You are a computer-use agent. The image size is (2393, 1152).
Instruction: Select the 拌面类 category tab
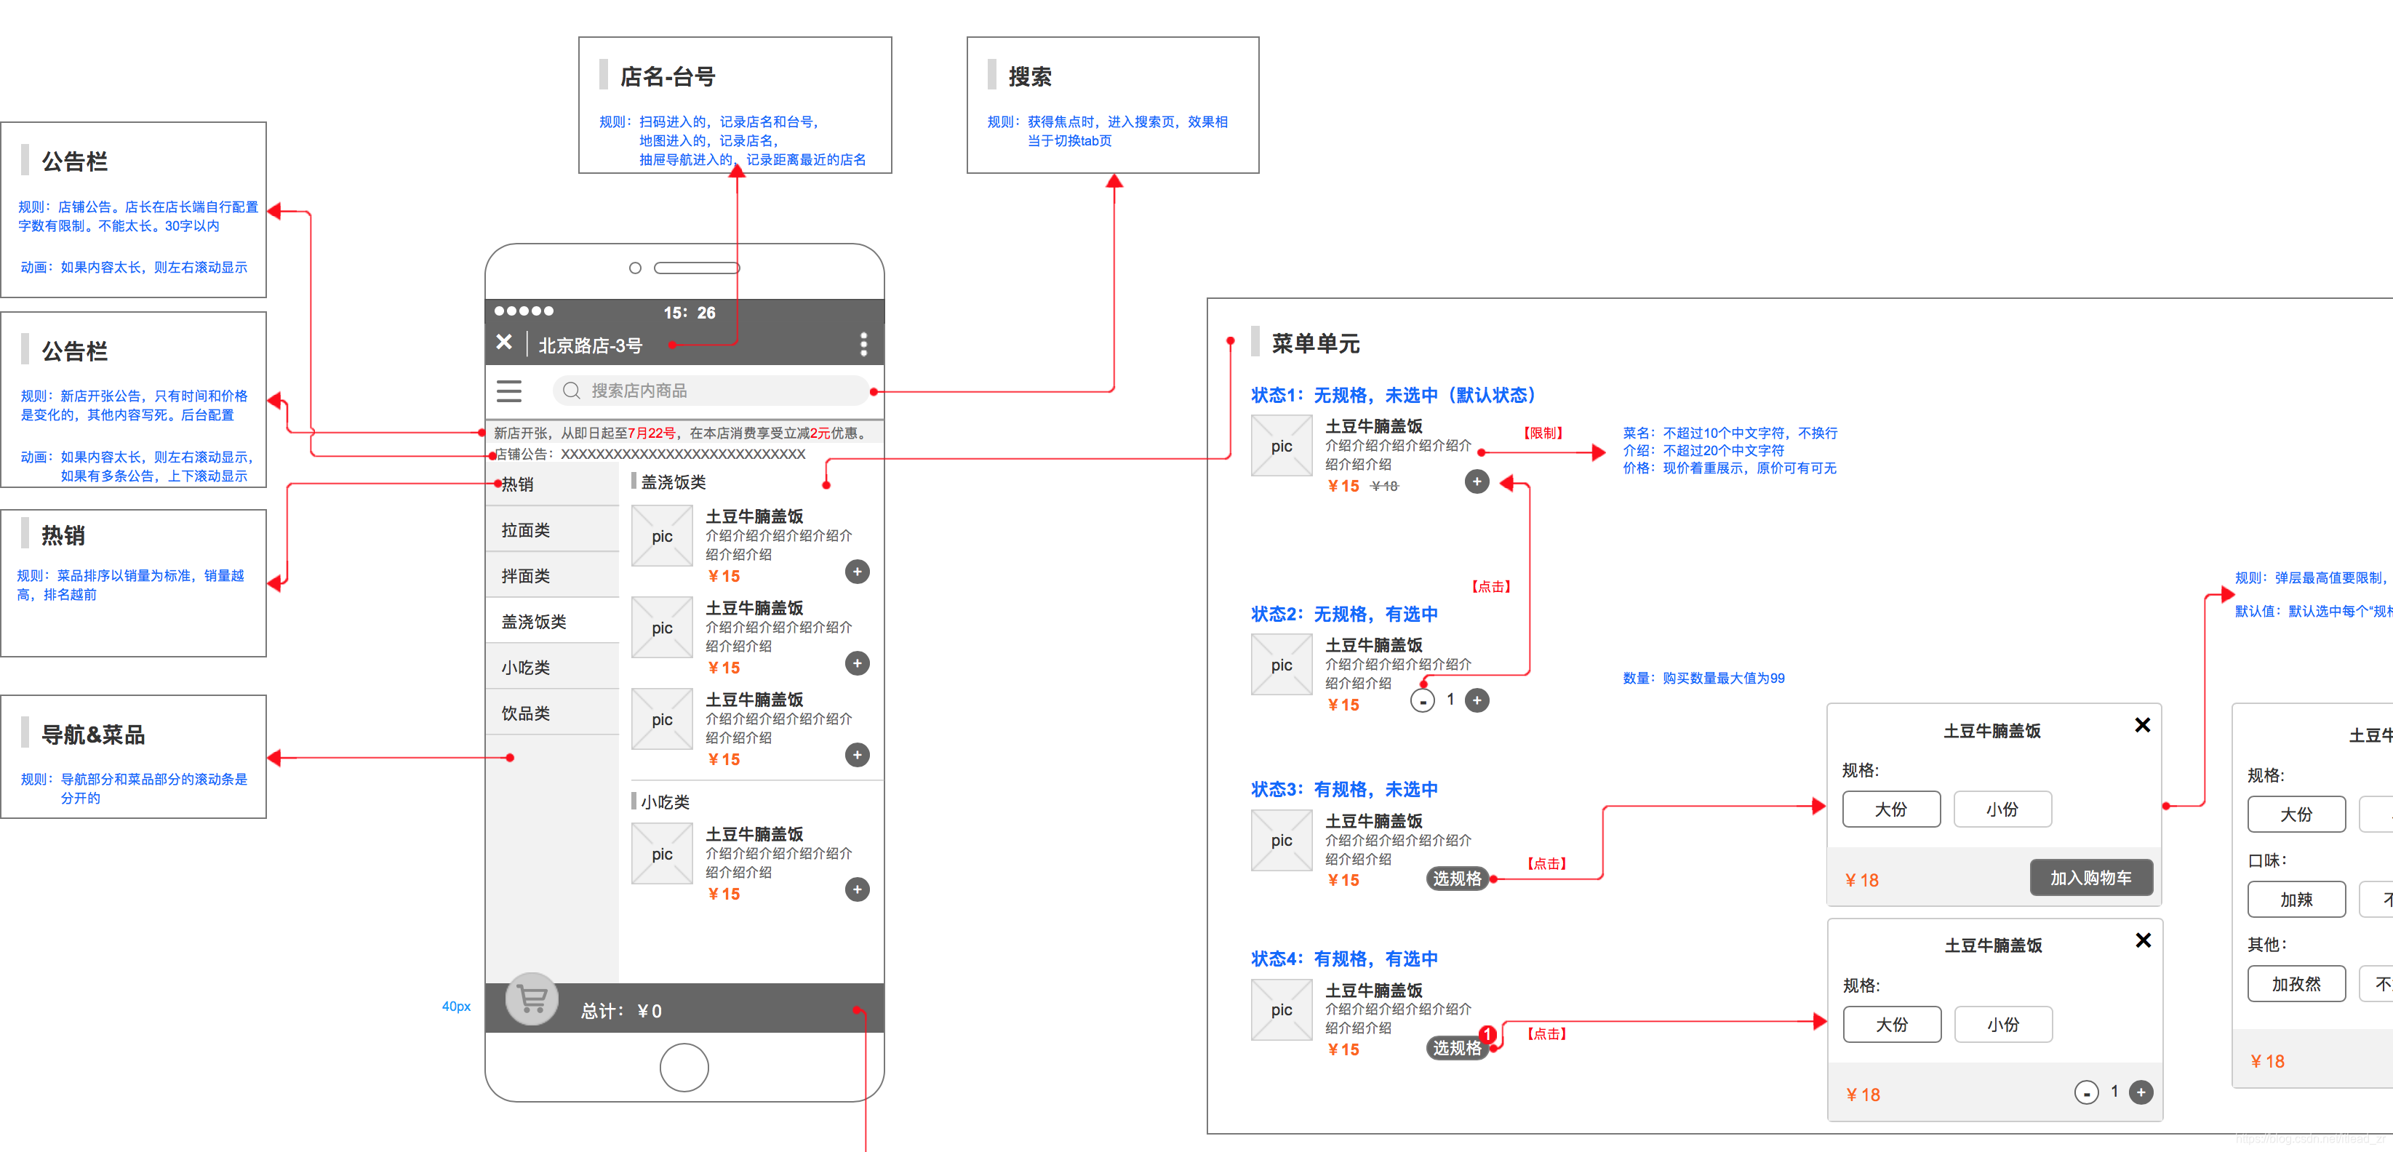[553, 576]
